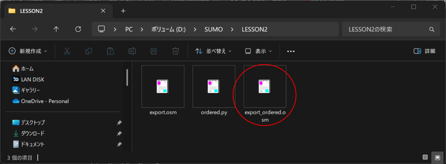The image size is (446, 164).
Task: Open the 表示 view dropdown
Action: [259, 51]
